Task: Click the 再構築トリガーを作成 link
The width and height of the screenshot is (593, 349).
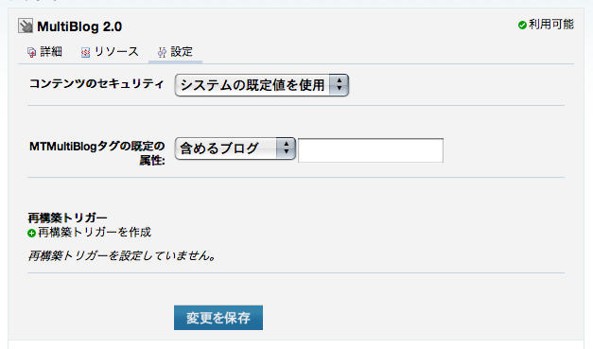Action: 95,232
